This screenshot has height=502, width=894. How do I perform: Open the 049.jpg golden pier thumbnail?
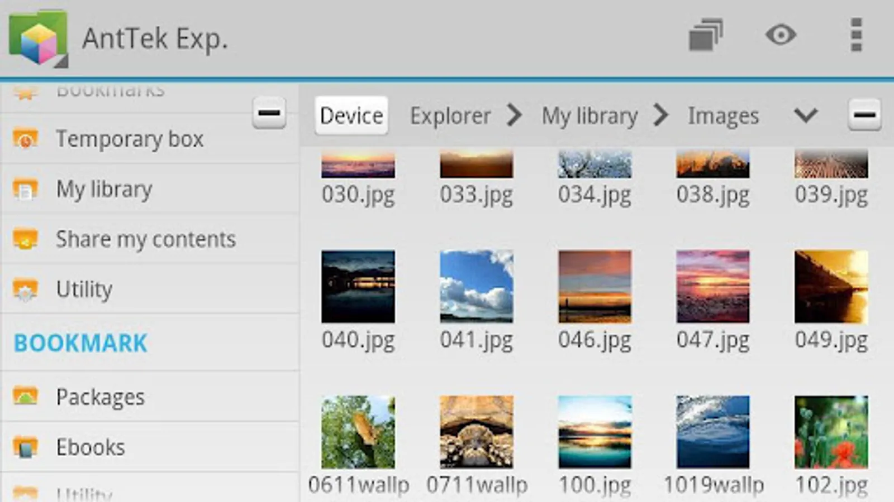pos(831,287)
